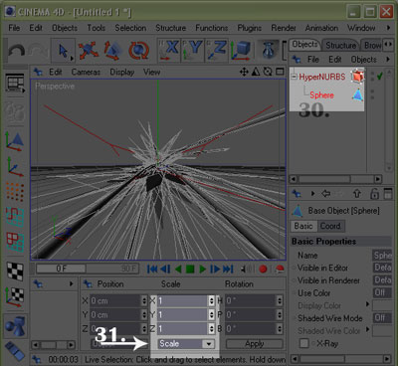Toggle the Y axis lock

pos(192,51)
